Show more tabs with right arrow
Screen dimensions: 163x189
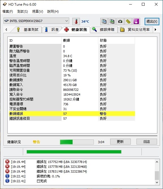tap(155, 29)
